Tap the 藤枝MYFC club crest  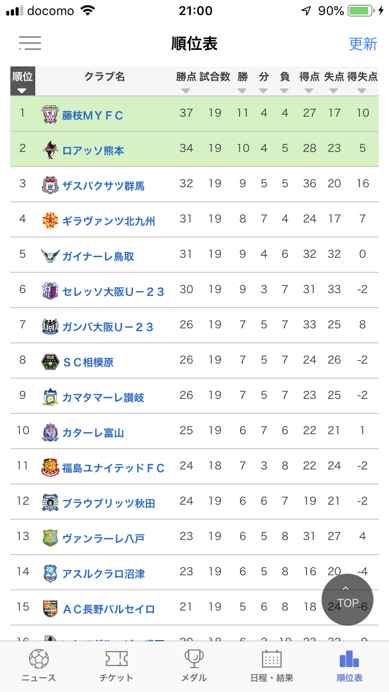coord(50,115)
